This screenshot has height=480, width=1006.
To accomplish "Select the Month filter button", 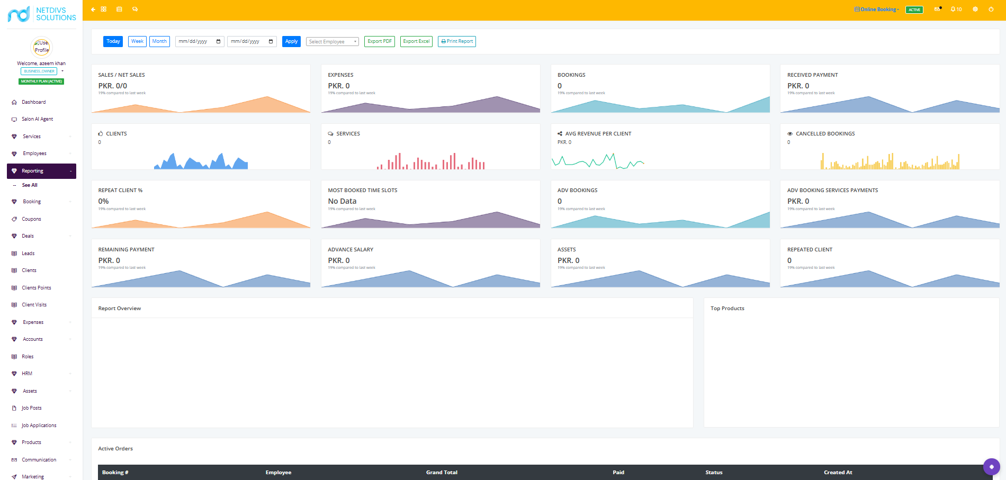I will coord(159,41).
